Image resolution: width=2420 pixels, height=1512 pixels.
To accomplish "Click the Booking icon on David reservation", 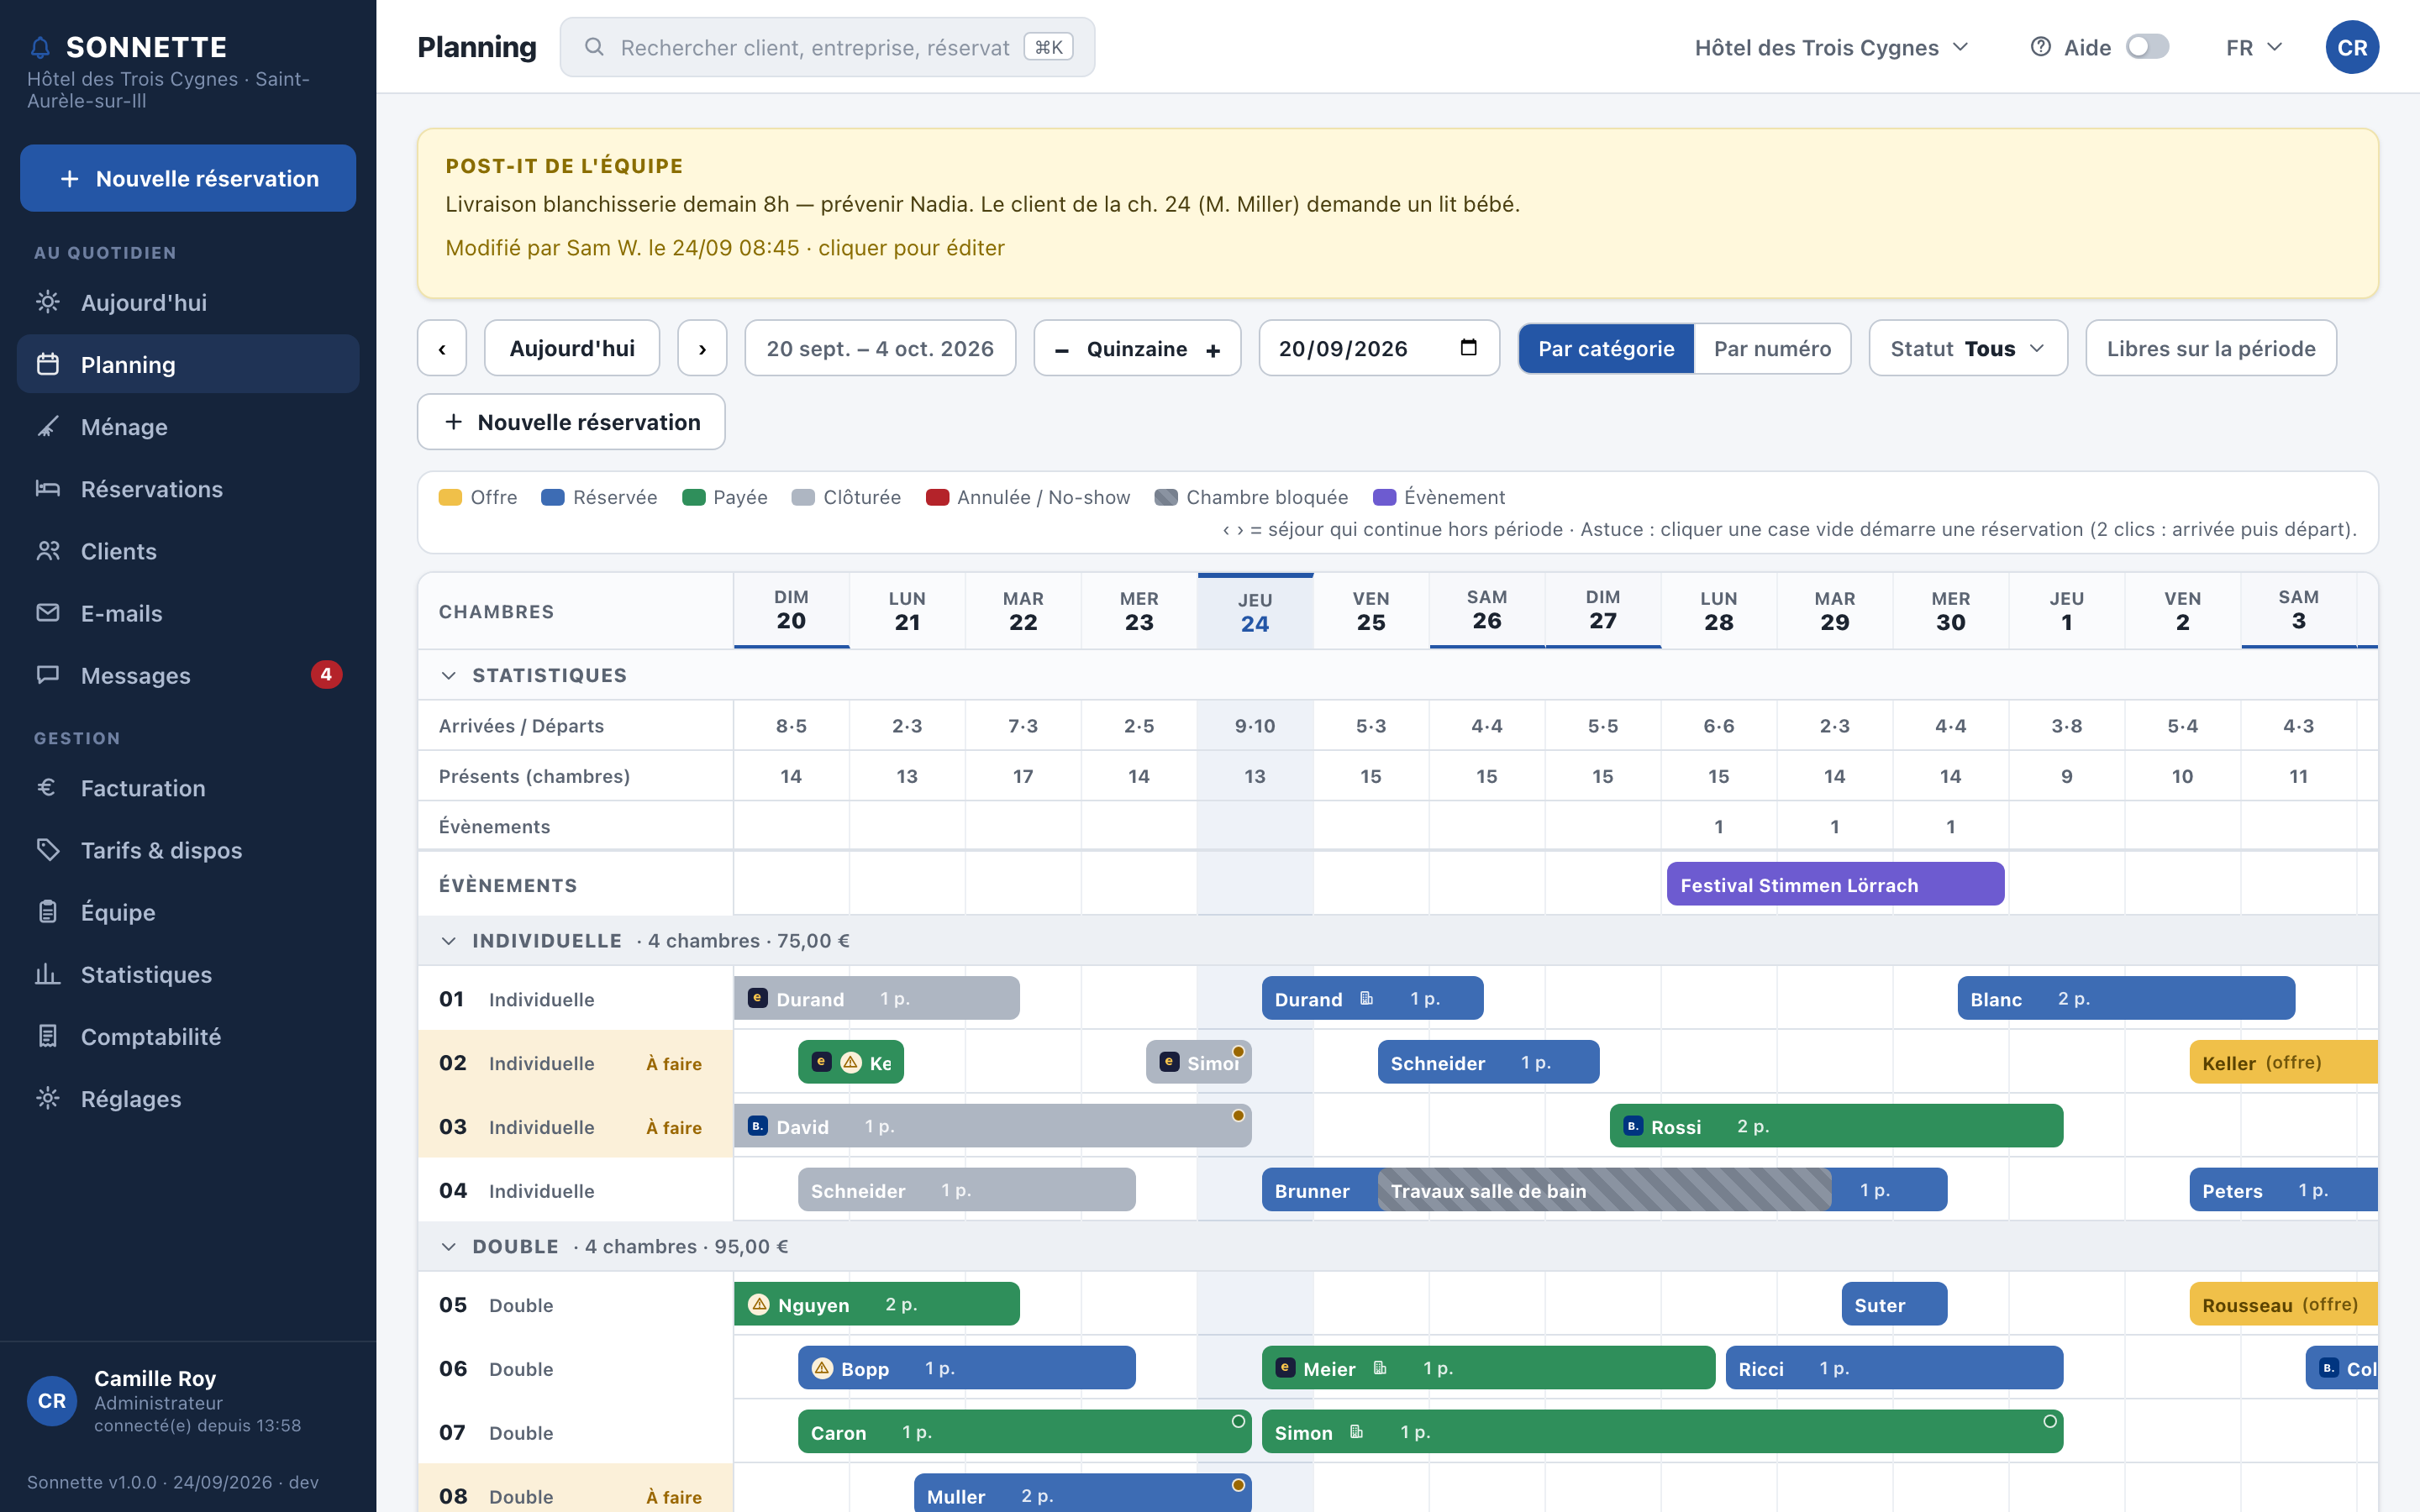I will coord(758,1126).
